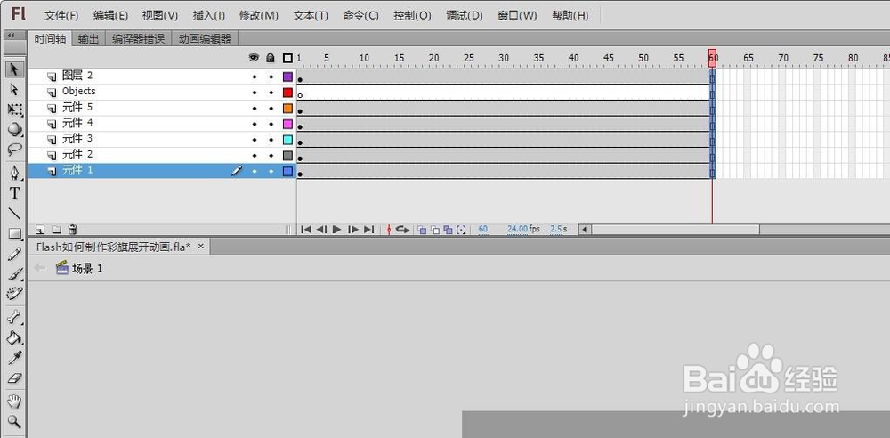This screenshot has width=890, height=438.
Task: Delete layer using trash icon
Action: coord(72,230)
